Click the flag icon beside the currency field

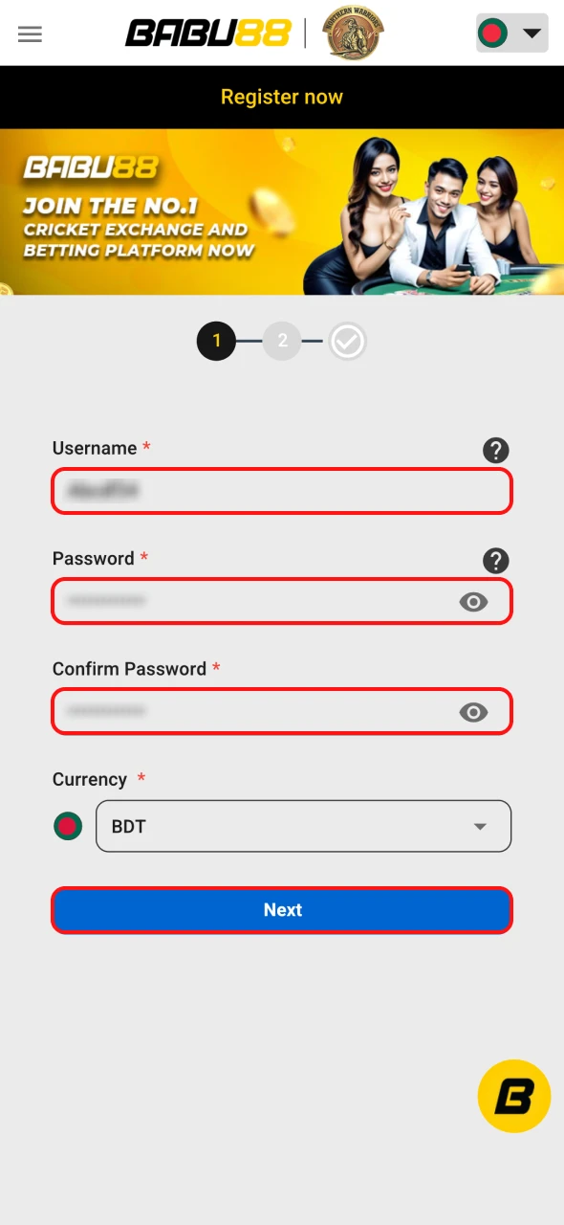pos(68,826)
